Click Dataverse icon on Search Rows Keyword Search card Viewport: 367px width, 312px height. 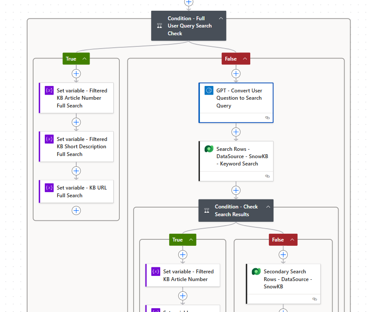[x=209, y=149]
